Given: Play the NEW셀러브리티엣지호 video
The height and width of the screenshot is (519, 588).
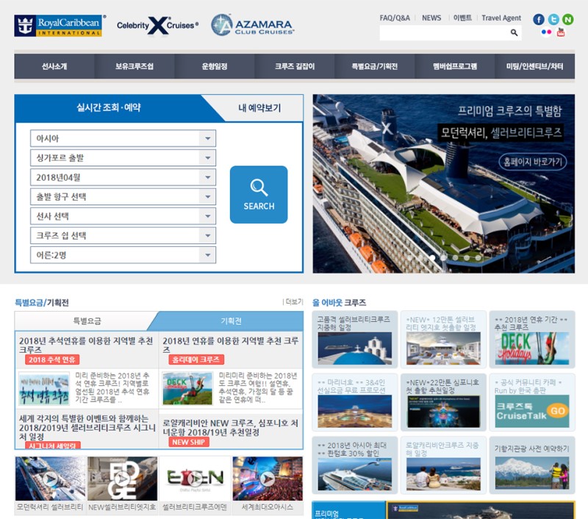Looking at the screenshot, I should (x=122, y=479).
